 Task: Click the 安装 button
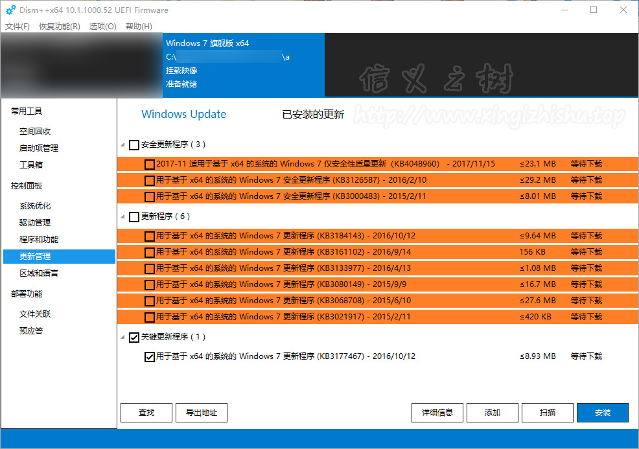pyautogui.click(x=602, y=413)
